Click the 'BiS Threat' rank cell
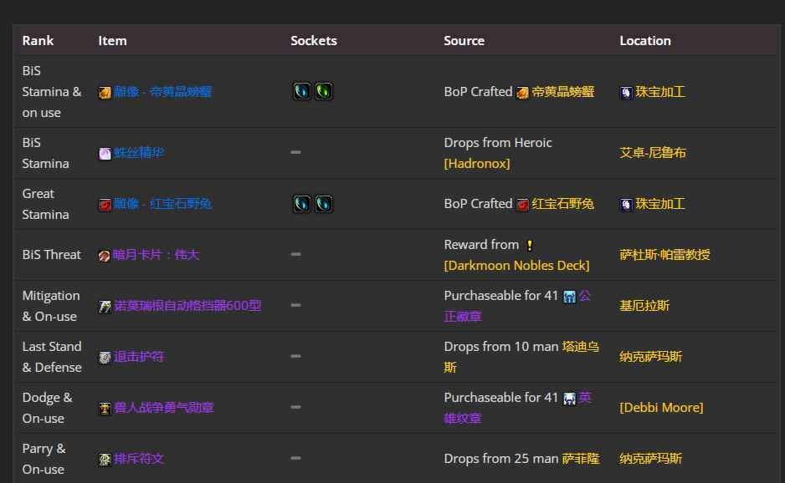This screenshot has height=483, width=785. click(51, 255)
